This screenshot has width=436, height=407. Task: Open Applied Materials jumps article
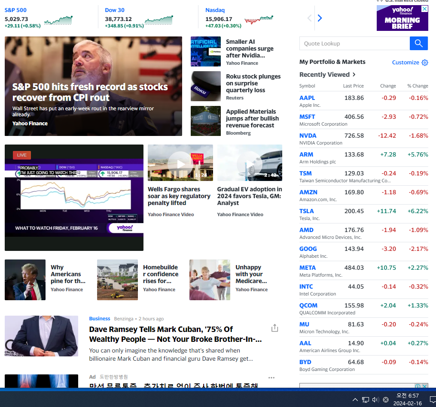tap(253, 118)
